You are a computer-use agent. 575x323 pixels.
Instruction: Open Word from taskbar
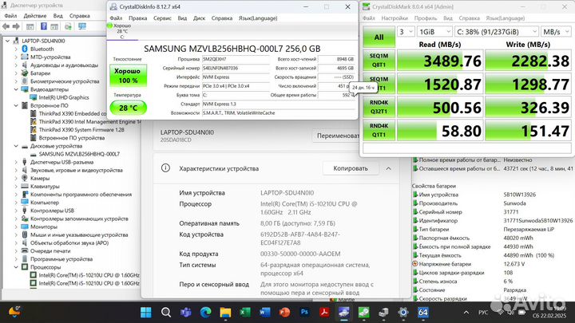[x=265, y=313]
